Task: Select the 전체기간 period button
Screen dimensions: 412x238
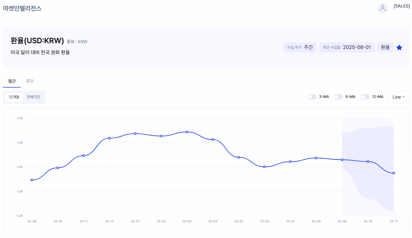Action: pos(34,97)
